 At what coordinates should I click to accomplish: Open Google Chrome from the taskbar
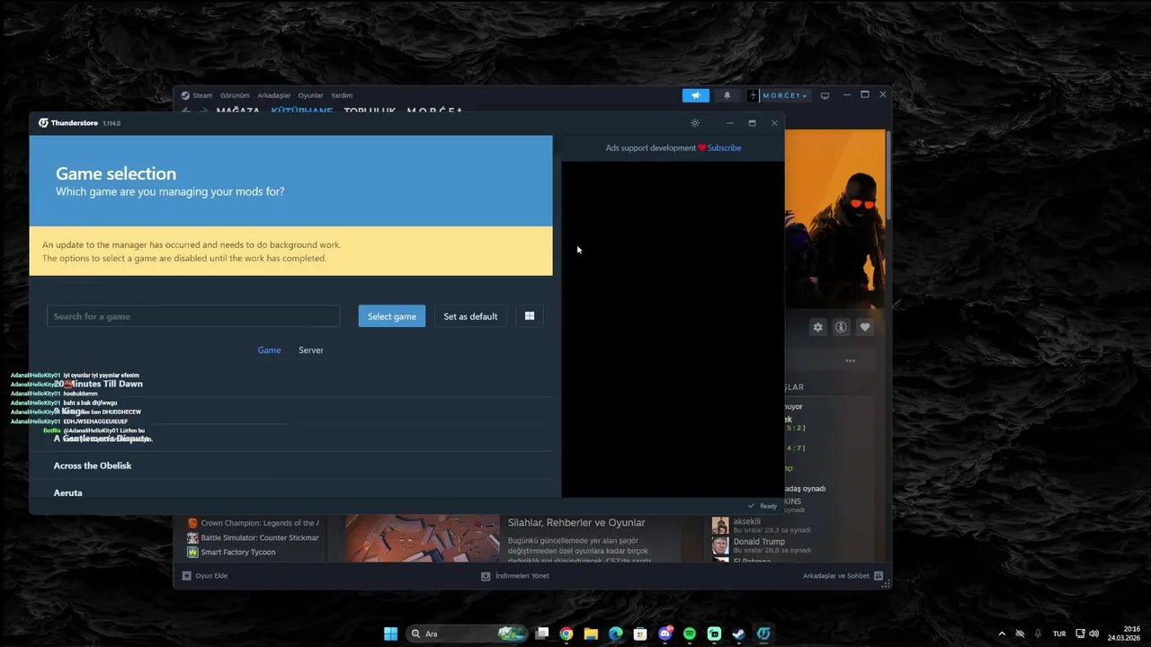point(566,634)
